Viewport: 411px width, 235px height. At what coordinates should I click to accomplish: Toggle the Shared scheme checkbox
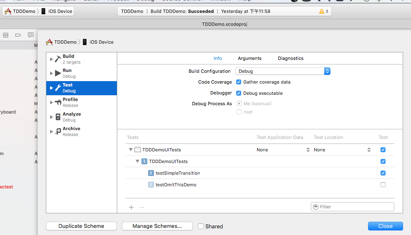point(201,226)
